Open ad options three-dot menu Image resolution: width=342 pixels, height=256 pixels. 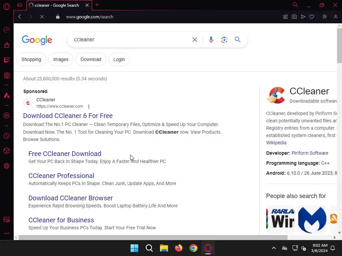[x=89, y=107]
